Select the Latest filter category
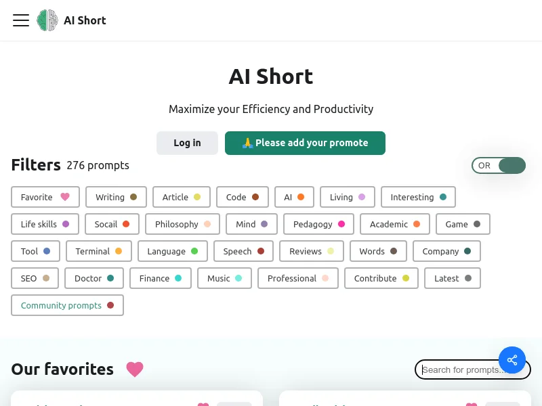542x406 pixels. pyautogui.click(x=452, y=278)
